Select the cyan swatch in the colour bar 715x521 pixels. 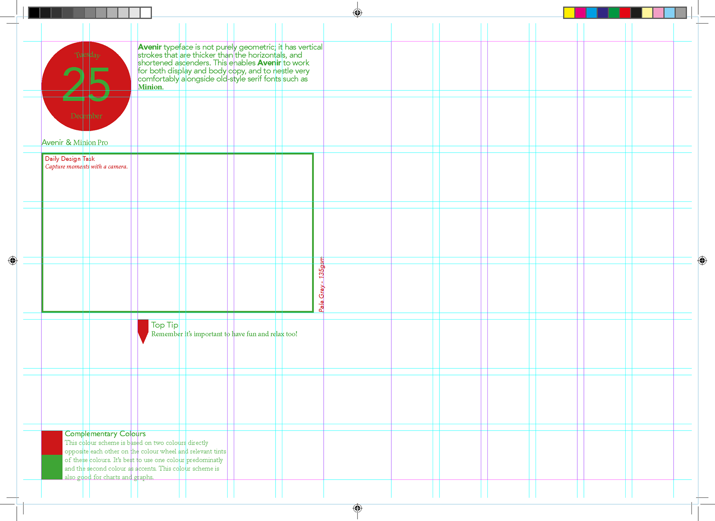(591, 13)
